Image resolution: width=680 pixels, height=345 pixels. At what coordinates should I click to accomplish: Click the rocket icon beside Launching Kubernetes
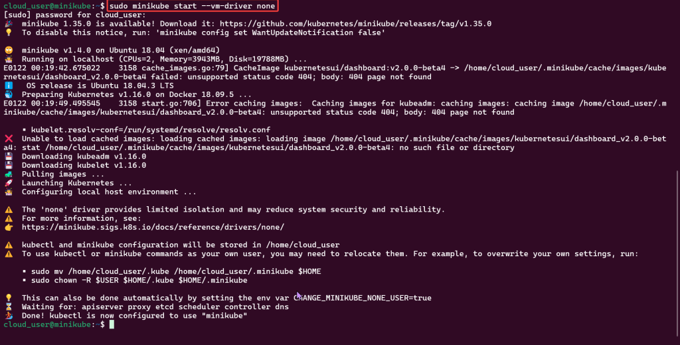[9, 183]
